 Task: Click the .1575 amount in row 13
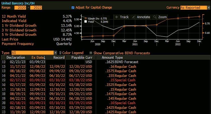click(x=110, y=71)
